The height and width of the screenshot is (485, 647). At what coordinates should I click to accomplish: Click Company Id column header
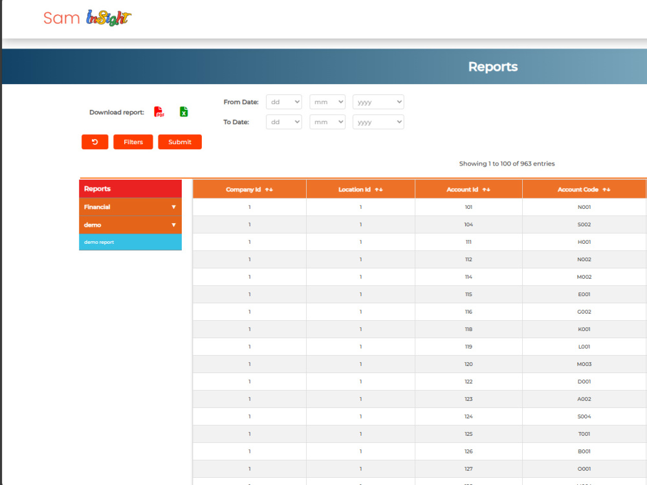tap(250, 189)
